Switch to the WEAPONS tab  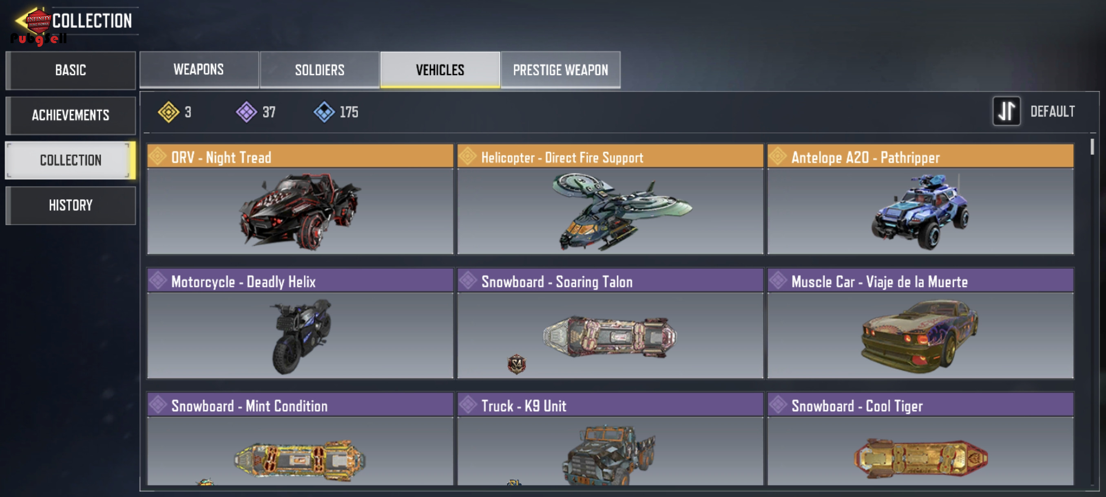click(199, 70)
